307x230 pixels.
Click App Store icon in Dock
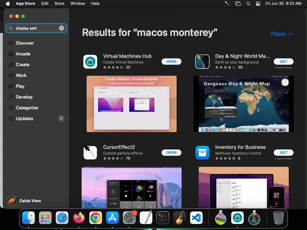[x=112, y=218]
